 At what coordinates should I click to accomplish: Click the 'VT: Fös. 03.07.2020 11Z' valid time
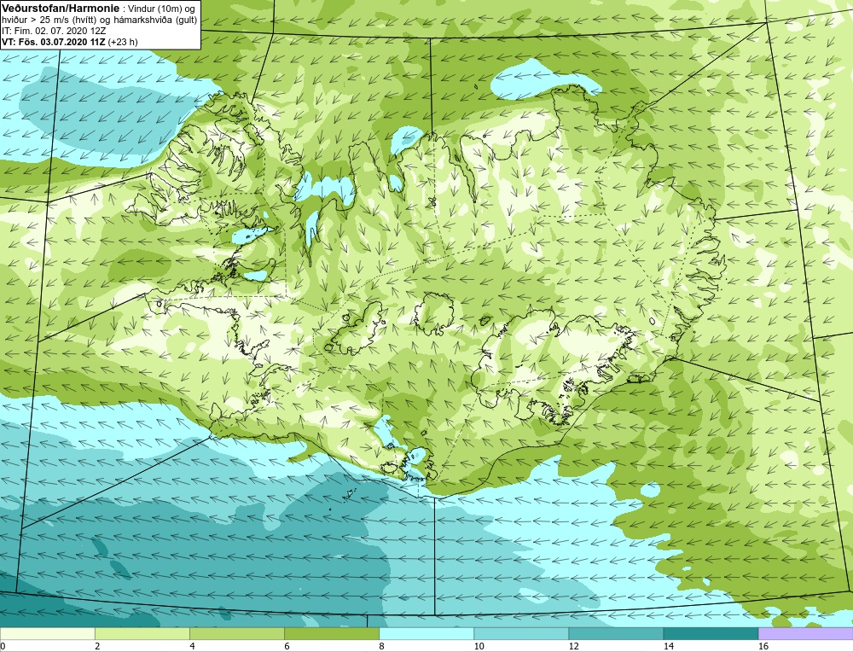tap(54, 42)
